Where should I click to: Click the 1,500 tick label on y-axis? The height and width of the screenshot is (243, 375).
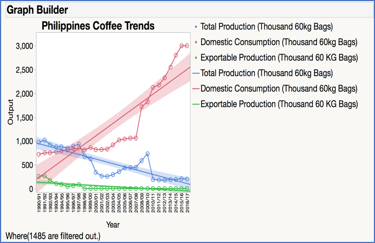[x=24, y=118]
